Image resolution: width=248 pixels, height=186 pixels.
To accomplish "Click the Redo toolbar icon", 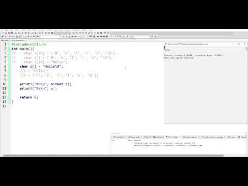I will 19,33.
